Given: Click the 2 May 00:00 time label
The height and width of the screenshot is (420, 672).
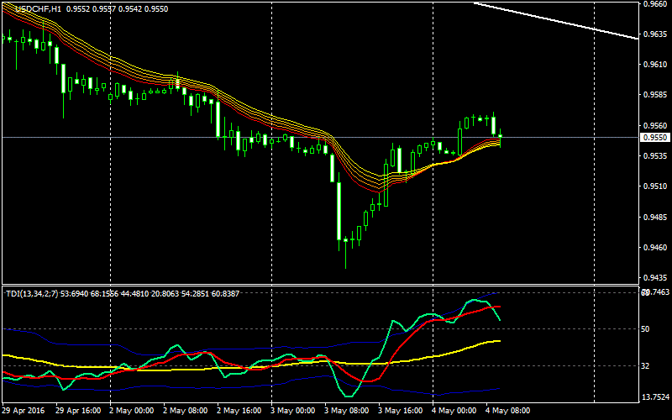Looking at the screenshot, I should tap(130, 412).
